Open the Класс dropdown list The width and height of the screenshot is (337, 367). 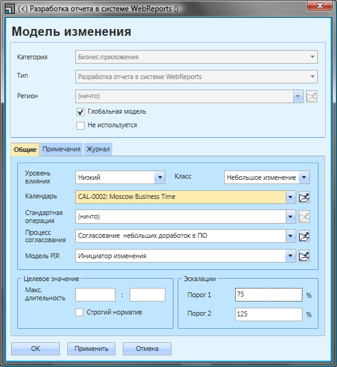(x=304, y=177)
